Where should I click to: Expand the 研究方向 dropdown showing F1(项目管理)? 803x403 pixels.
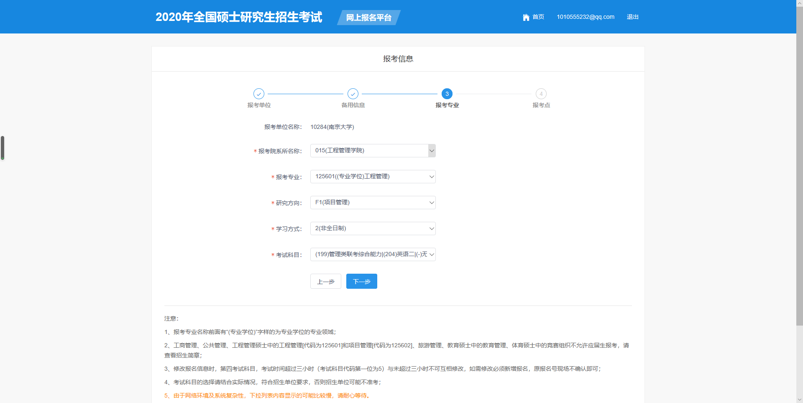(x=373, y=203)
